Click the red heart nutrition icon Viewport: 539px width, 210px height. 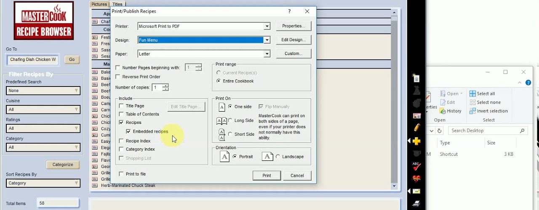pos(416,178)
